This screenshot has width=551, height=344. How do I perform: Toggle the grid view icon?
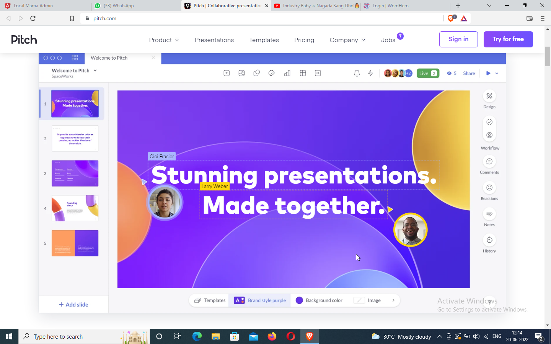point(75,58)
